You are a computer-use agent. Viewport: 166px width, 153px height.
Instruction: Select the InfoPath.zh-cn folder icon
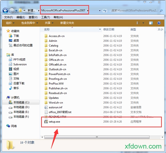pyautogui.click(x=46, y=55)
